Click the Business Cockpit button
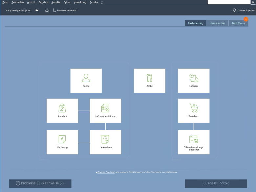 point(216,183)
